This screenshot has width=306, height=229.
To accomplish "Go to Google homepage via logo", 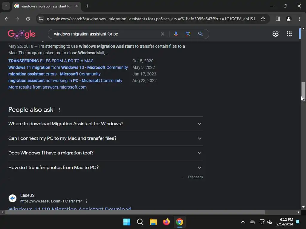I will click(x=22, y=34).
